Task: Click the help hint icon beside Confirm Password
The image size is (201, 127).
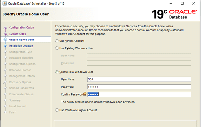Action: coord(85,94)
